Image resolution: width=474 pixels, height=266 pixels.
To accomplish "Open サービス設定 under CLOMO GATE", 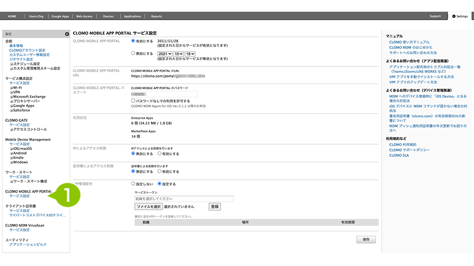I will [20, 125].
